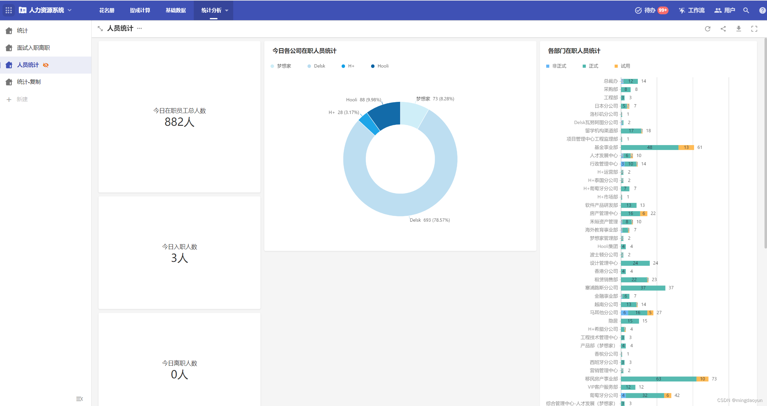767x406 pixels.
Task: Toggle Delsk legend in pie chart
Action: (x=316, y=66)
